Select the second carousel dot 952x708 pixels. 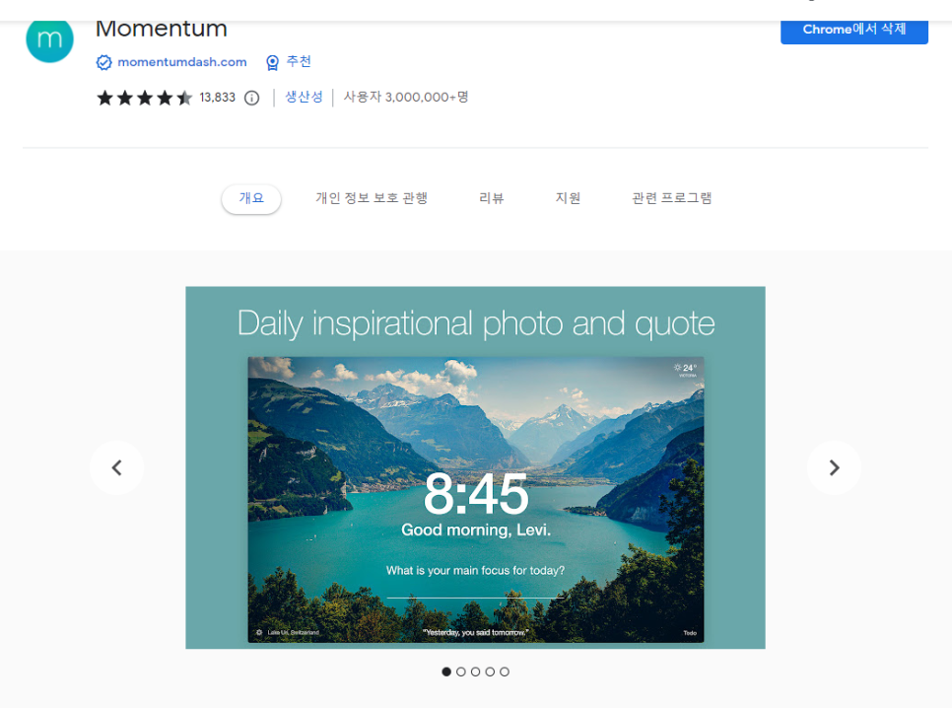(x=461, y=672)
